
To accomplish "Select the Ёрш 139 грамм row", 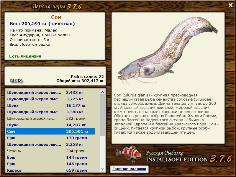I will point(50,138).
